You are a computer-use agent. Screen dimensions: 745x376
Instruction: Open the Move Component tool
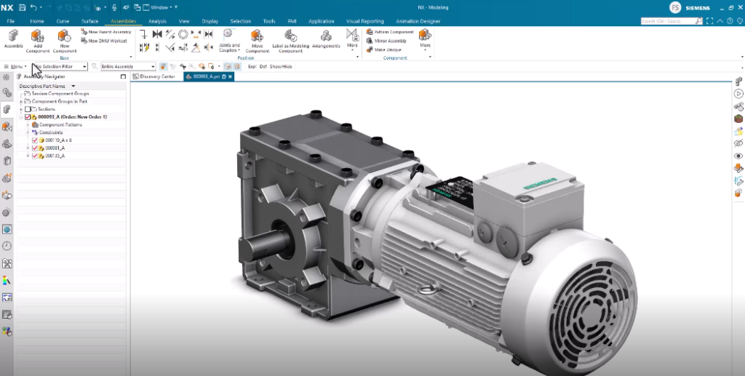tap(257, 36)
